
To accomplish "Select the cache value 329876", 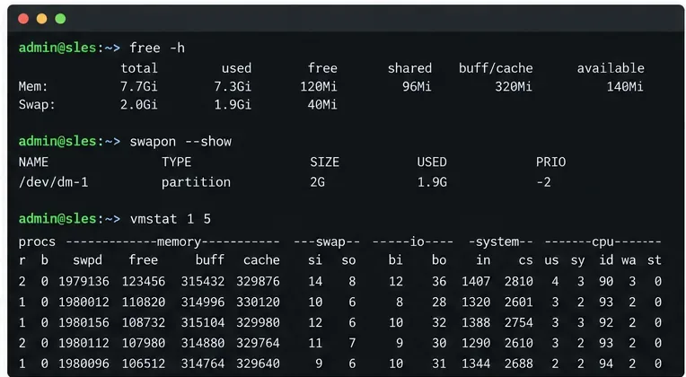I will point(258,281).
